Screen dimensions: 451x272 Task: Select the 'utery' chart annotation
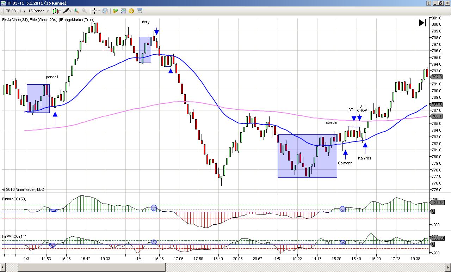(145, 22)
